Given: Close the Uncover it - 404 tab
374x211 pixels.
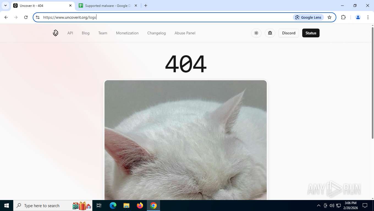Looking at the screenshot, I should pyautogui.click(x=70, y=5).
